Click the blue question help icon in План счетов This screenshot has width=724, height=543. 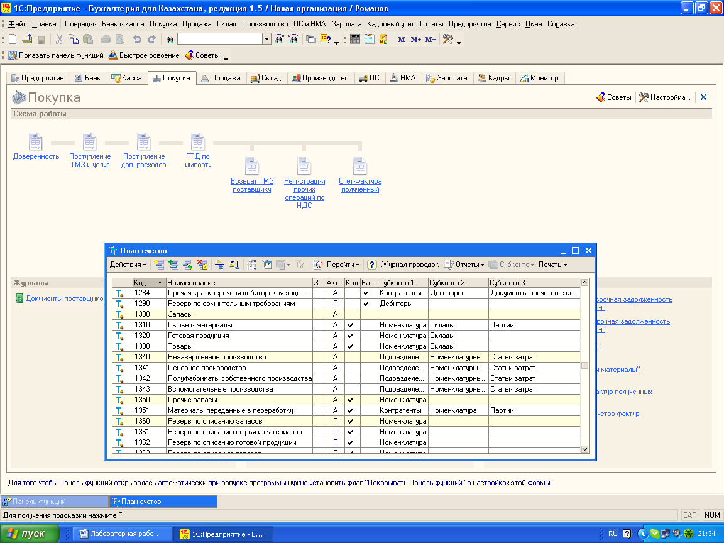(371, 265)
